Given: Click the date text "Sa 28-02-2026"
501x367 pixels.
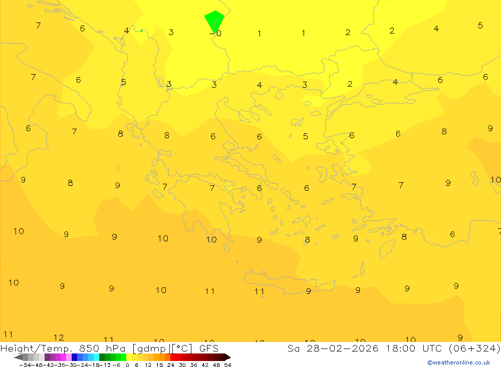Looking at the screenshot, I should pyautogui.click(x=333, y=348).
